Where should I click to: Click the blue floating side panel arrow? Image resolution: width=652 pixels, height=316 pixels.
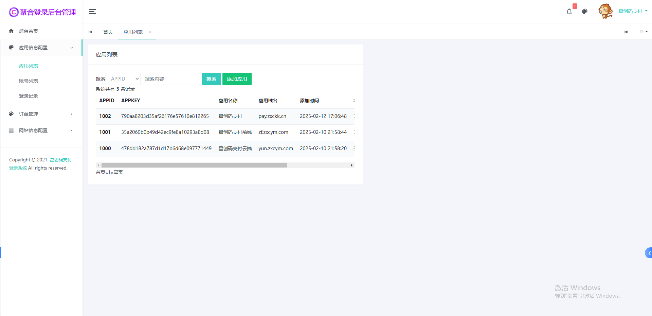point(649,253)
